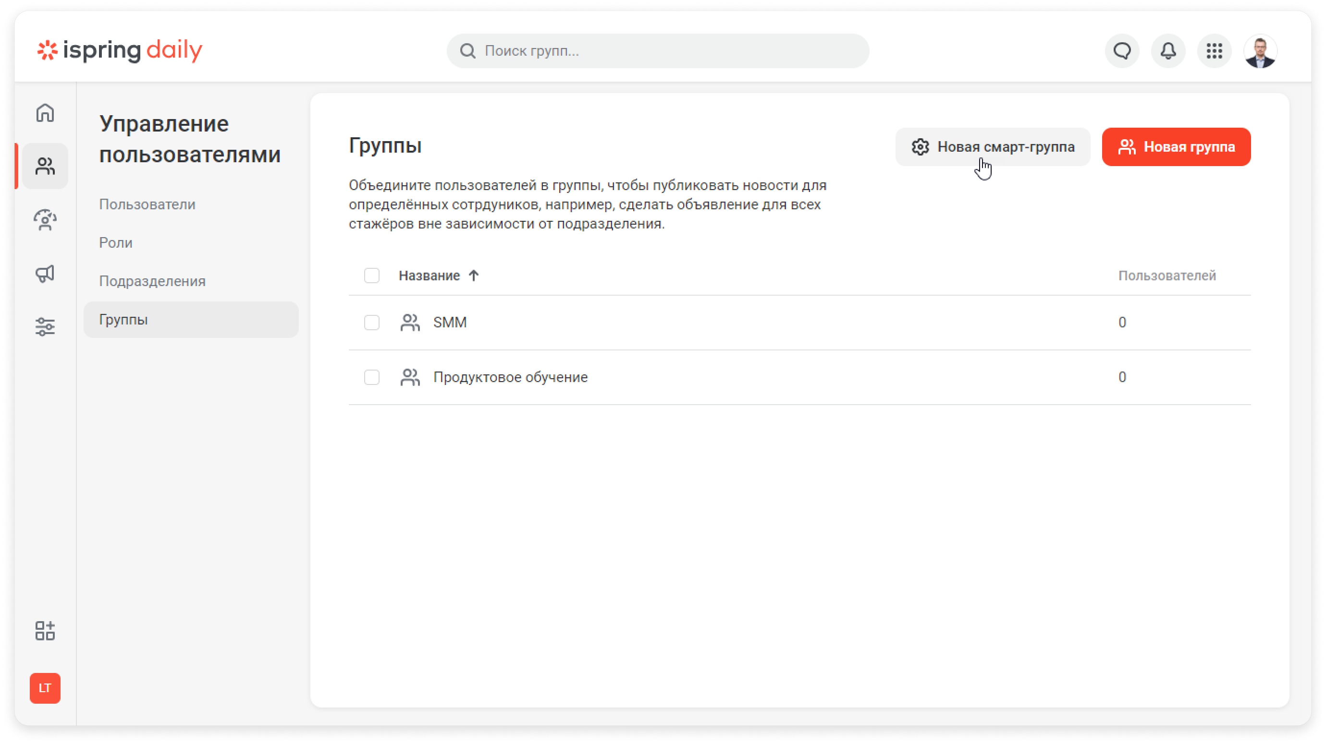Open the Продуктовое обучение group name
Image resolution: width=1326 pixels, height=744 pixels.
point(510,377)
